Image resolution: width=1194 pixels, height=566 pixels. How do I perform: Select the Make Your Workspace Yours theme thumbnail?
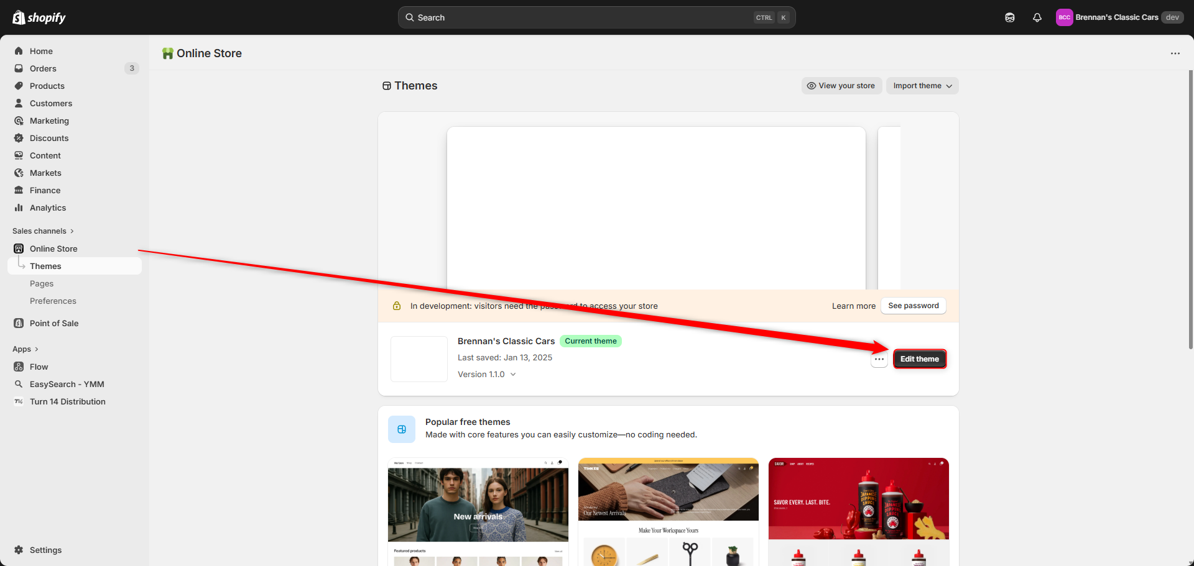669,512
